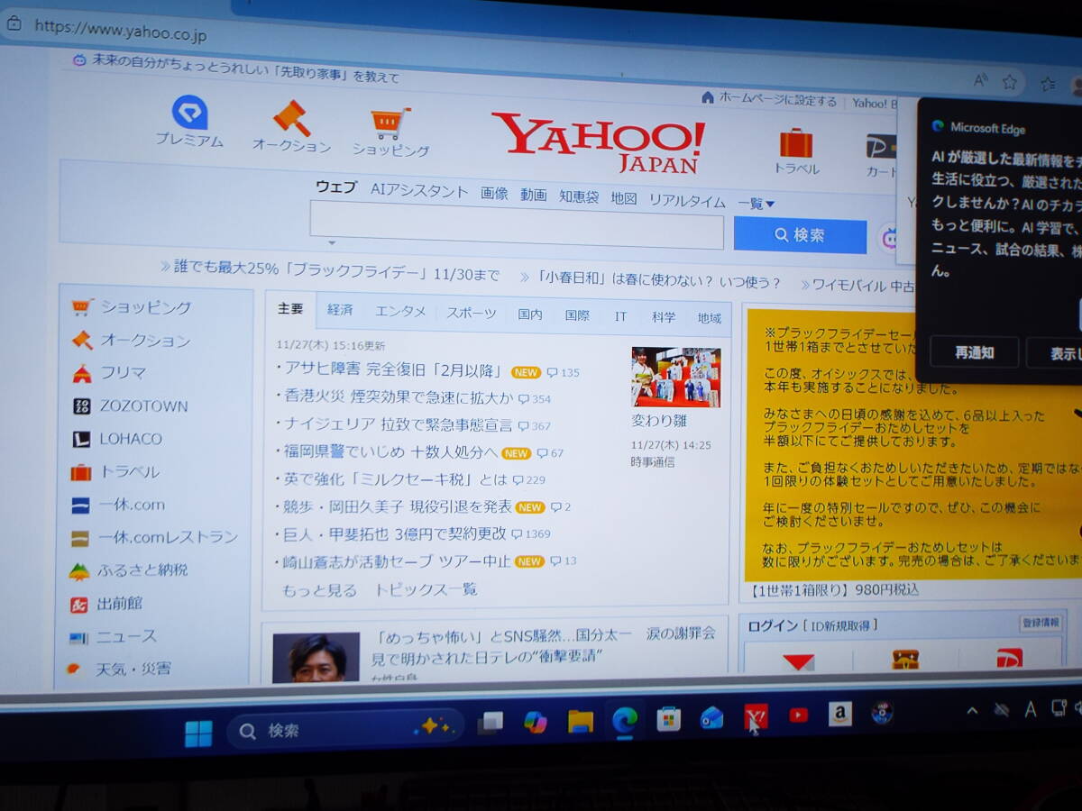Open the ショッピング cart icon in header

tap(390, 124)
